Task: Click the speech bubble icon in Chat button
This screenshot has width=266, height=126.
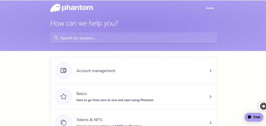Action: click(x=249, y=117)
